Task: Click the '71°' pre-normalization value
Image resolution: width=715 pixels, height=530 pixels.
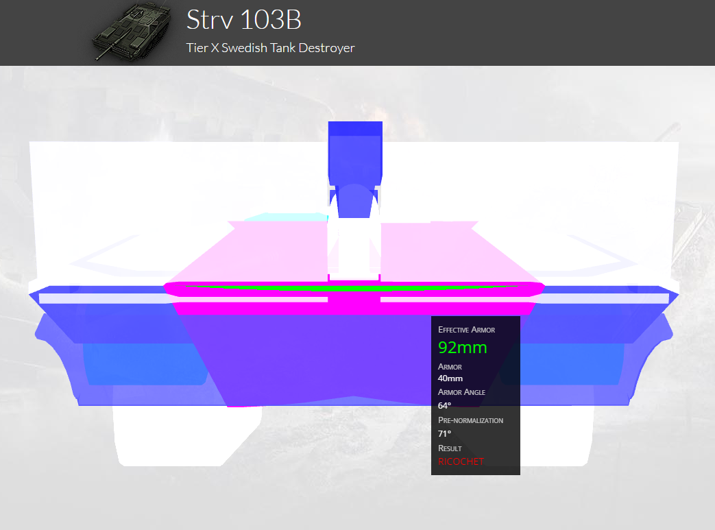Action: 444,433
